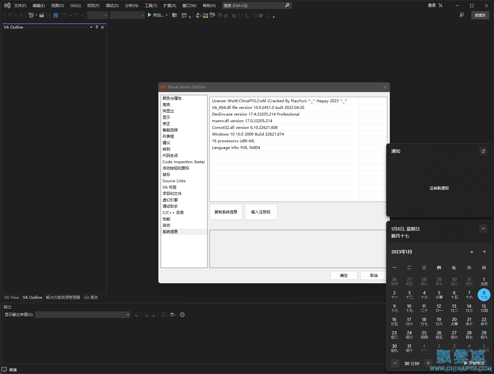This screenshot has width=494, height=374.
Task: Click the search magnifier icon
Action: click(287, 5)
